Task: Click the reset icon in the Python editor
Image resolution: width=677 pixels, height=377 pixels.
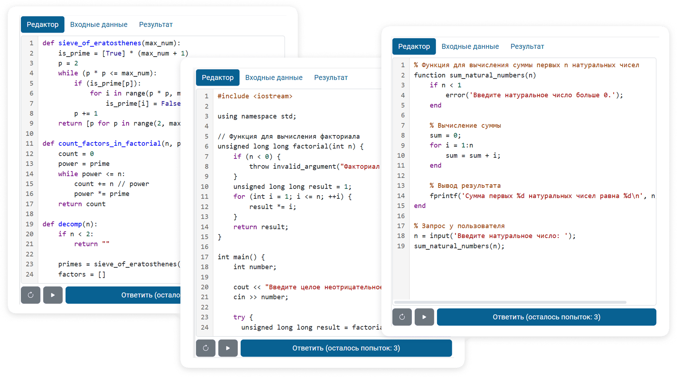Action: 30,295
